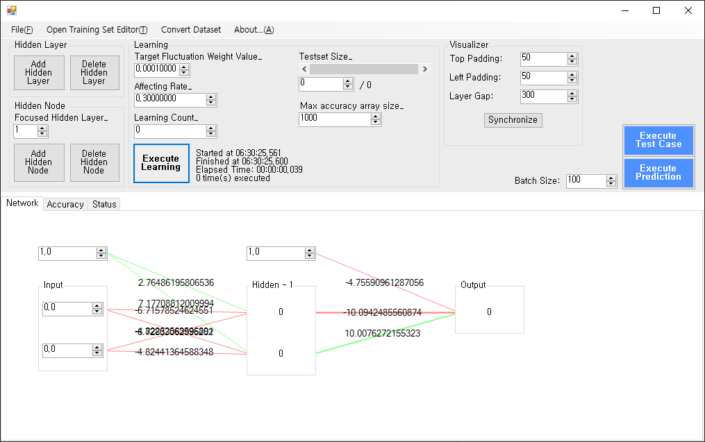Viewport: 705px width, 442px height.
Task: Select the Convert Dataset menu item
Action: tap(191, 30)
